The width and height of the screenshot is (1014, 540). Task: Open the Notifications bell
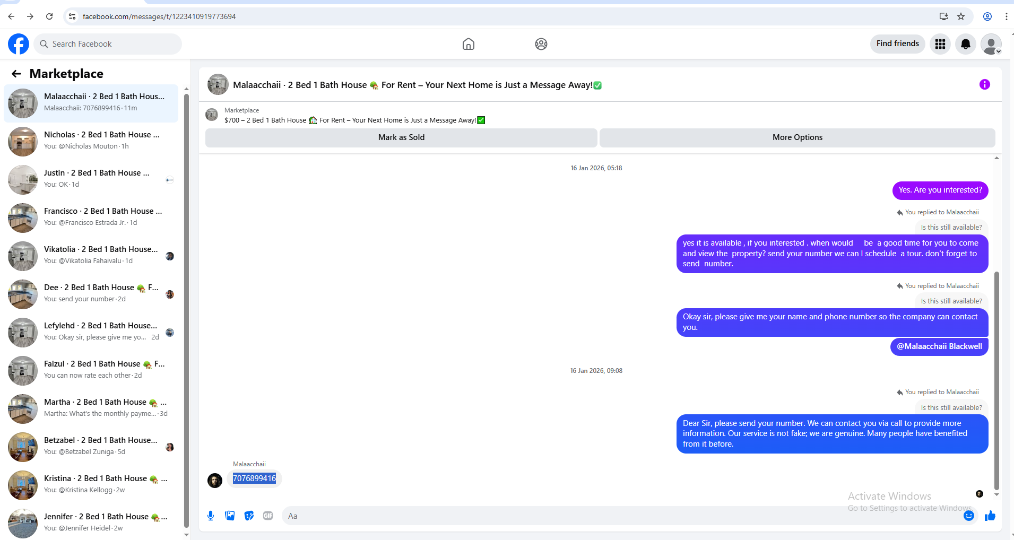(x=966, y=44)
